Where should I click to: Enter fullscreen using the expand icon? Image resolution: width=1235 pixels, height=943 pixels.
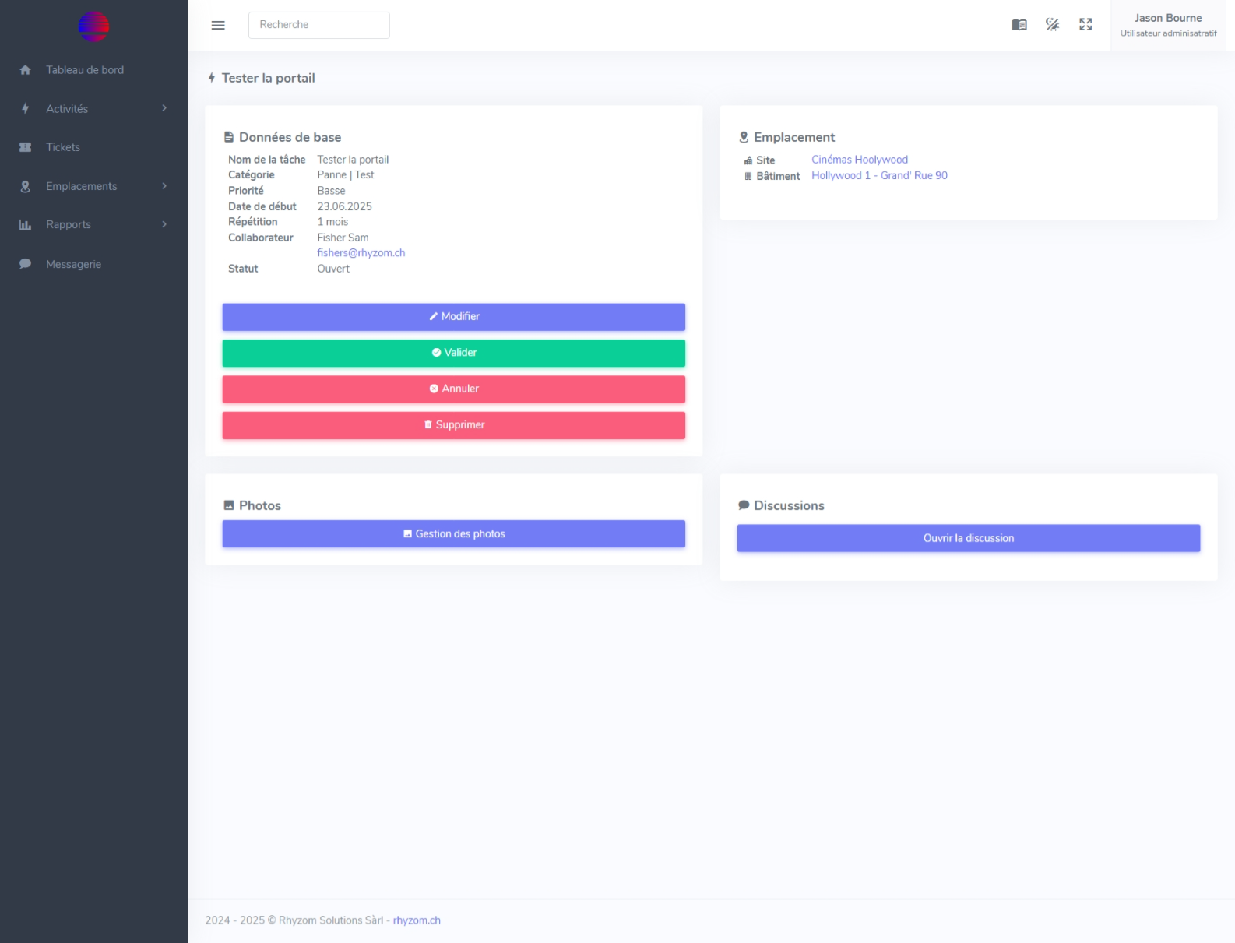coord(1085,25)
